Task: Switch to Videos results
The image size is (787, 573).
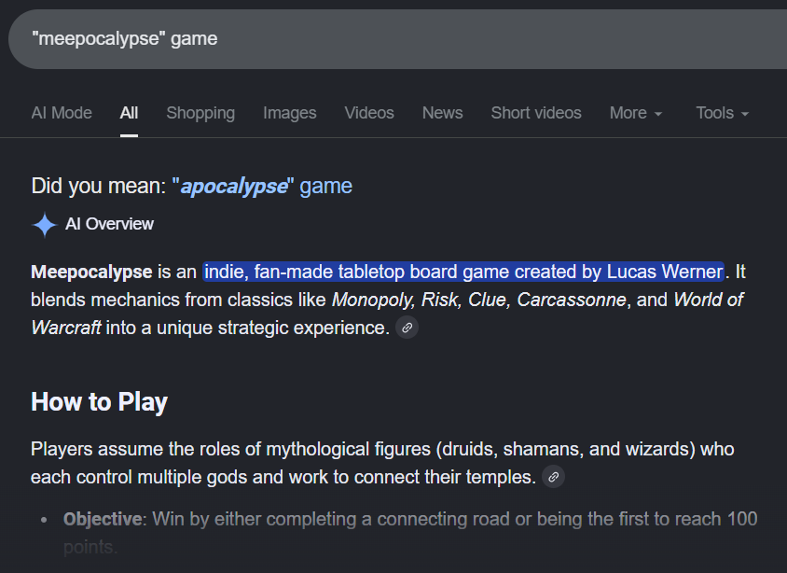Action: point(369,113)
